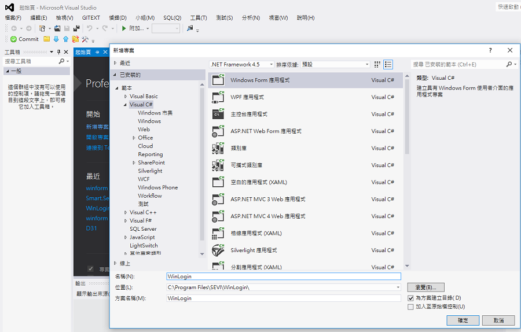The width and height of the screenshot is (521, 332).
Task: Select Windows Phone in template tree
Action: (x=158, y=187)
